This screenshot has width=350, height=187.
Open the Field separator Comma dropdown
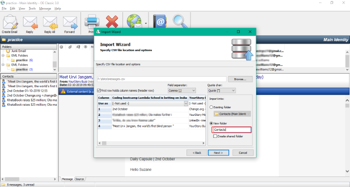pyautogui.click(x=181, y=91)
